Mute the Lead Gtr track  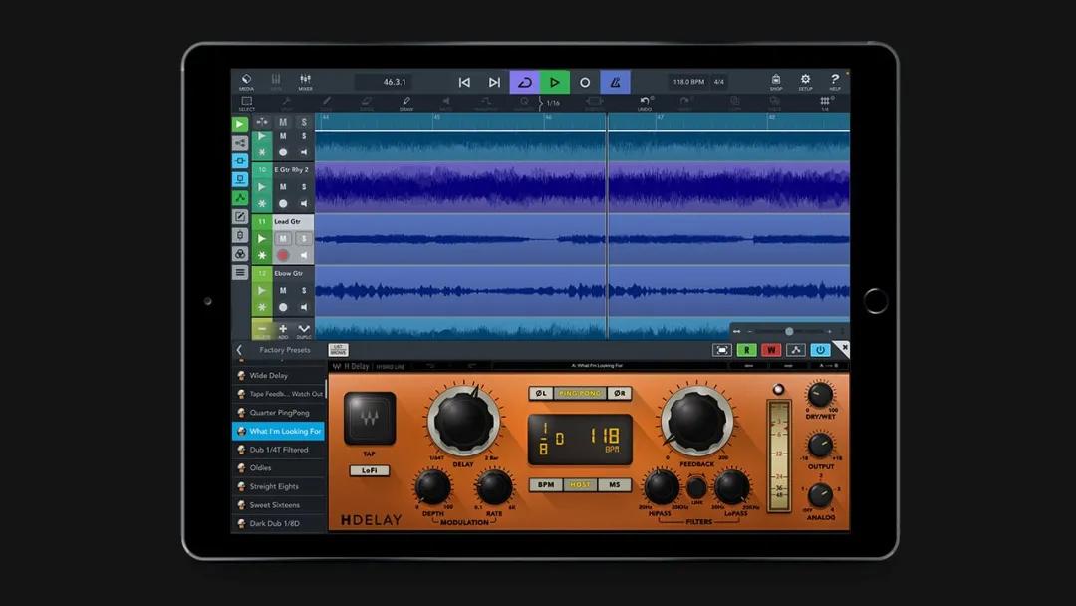tap(283, 239)
